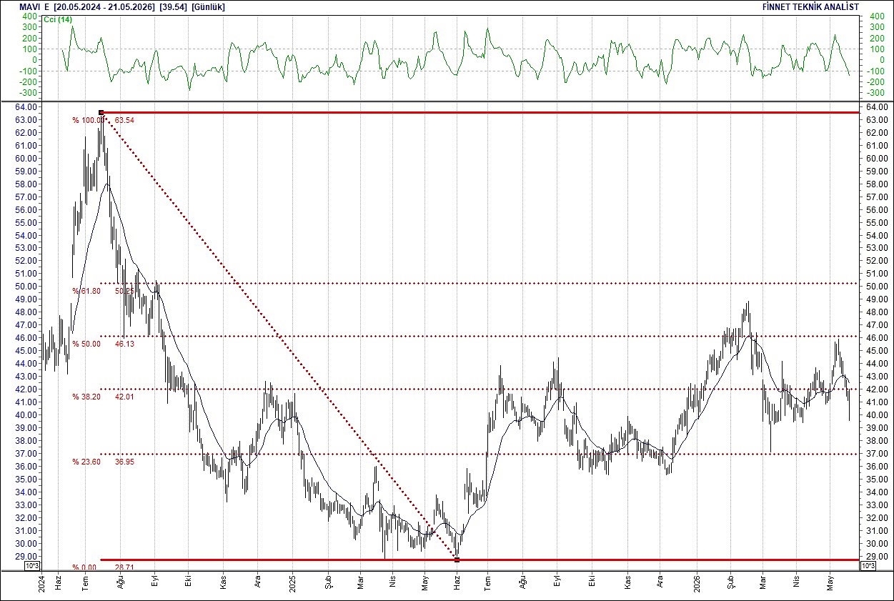Click the 36.95 Fibonacci price value

coord(124,462)
